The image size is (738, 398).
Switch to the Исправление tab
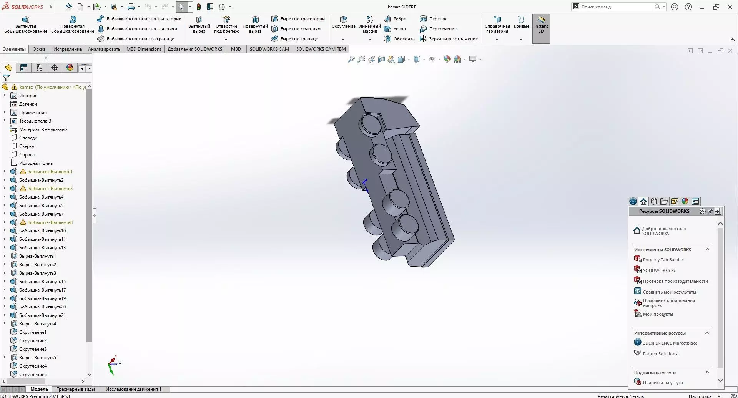pos(68,49)
